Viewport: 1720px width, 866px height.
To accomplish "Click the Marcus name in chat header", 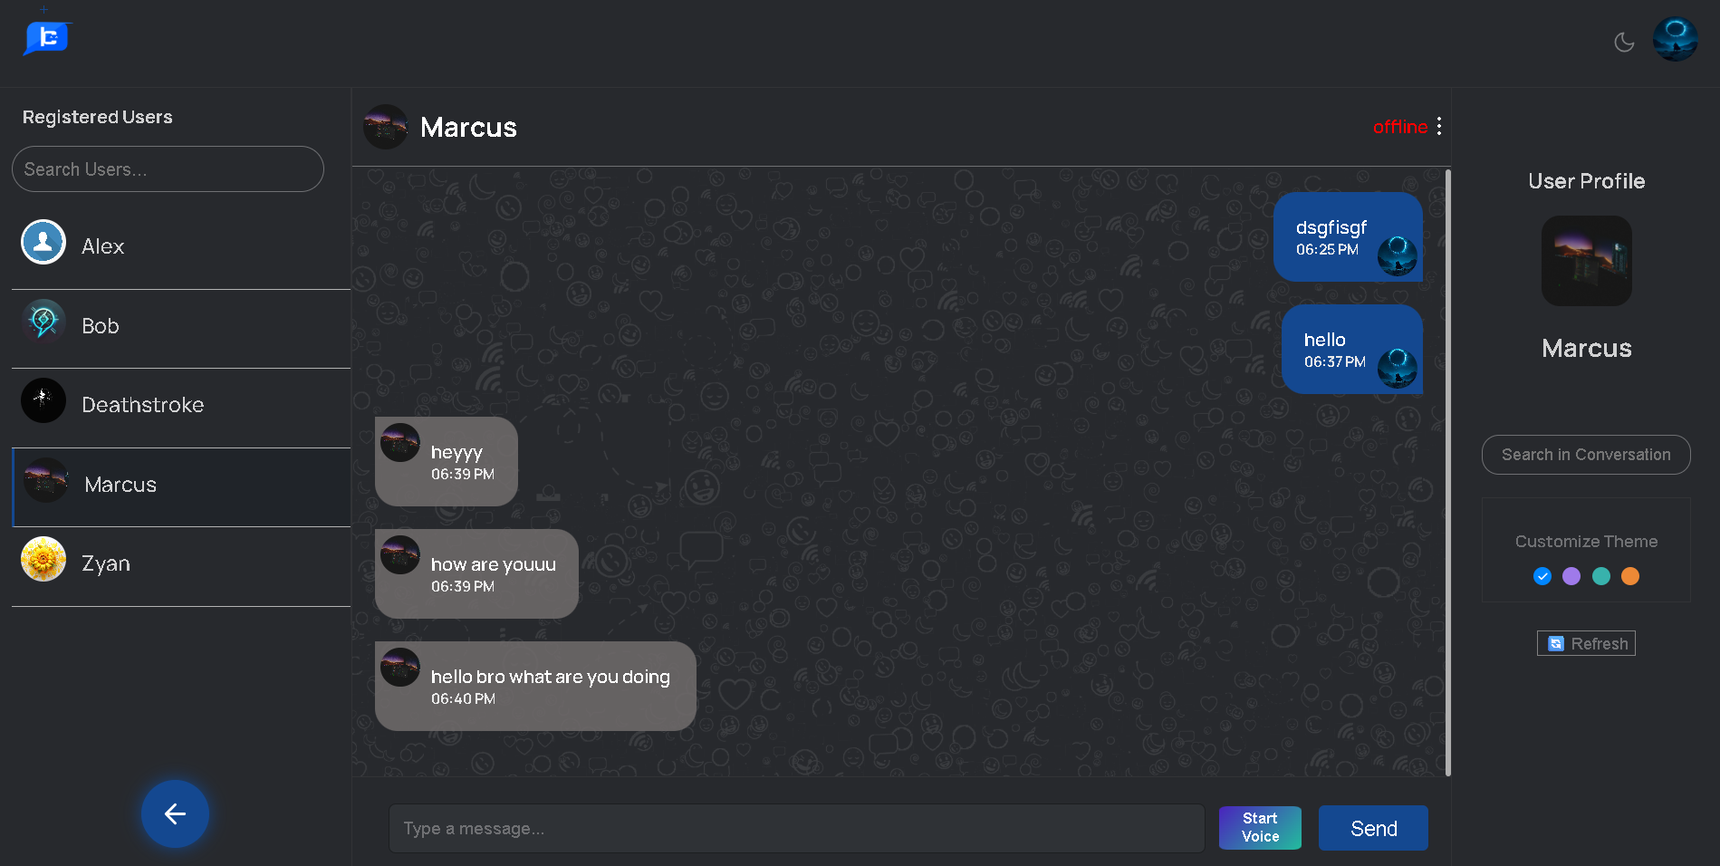I will point(468,128).
